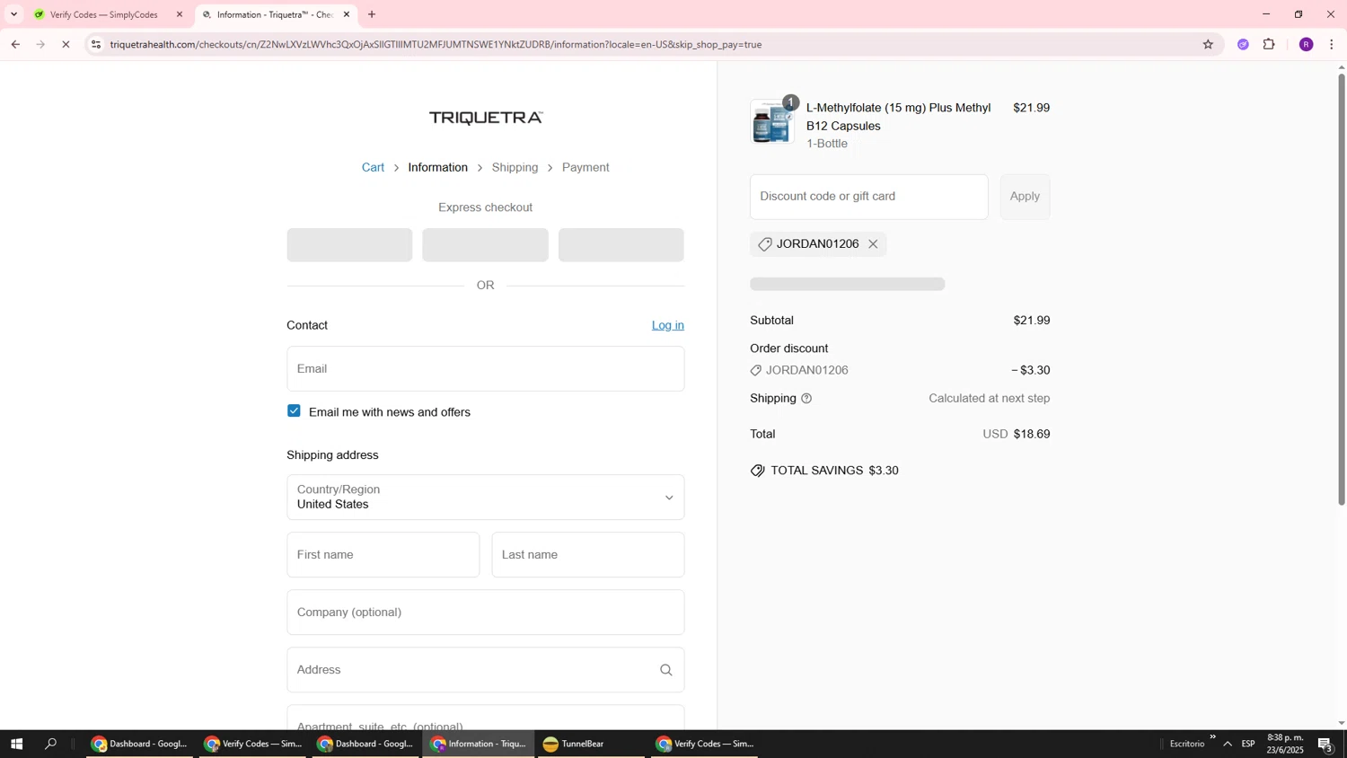Switch to second Dashboard Google taskbar window
The image size is (1347, 758).
[365, 744]
